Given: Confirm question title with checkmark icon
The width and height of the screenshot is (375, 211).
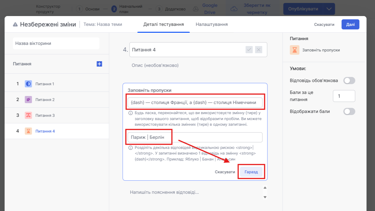Looking at the screenshot, I should [x=249, y=50].
